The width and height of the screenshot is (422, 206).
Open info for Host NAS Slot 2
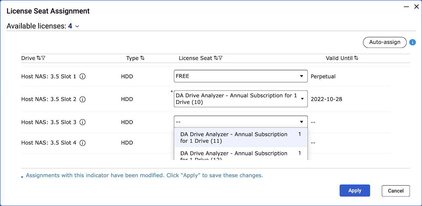pos(83,99)
